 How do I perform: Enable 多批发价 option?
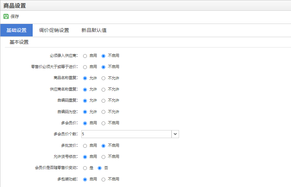point(85,146)
